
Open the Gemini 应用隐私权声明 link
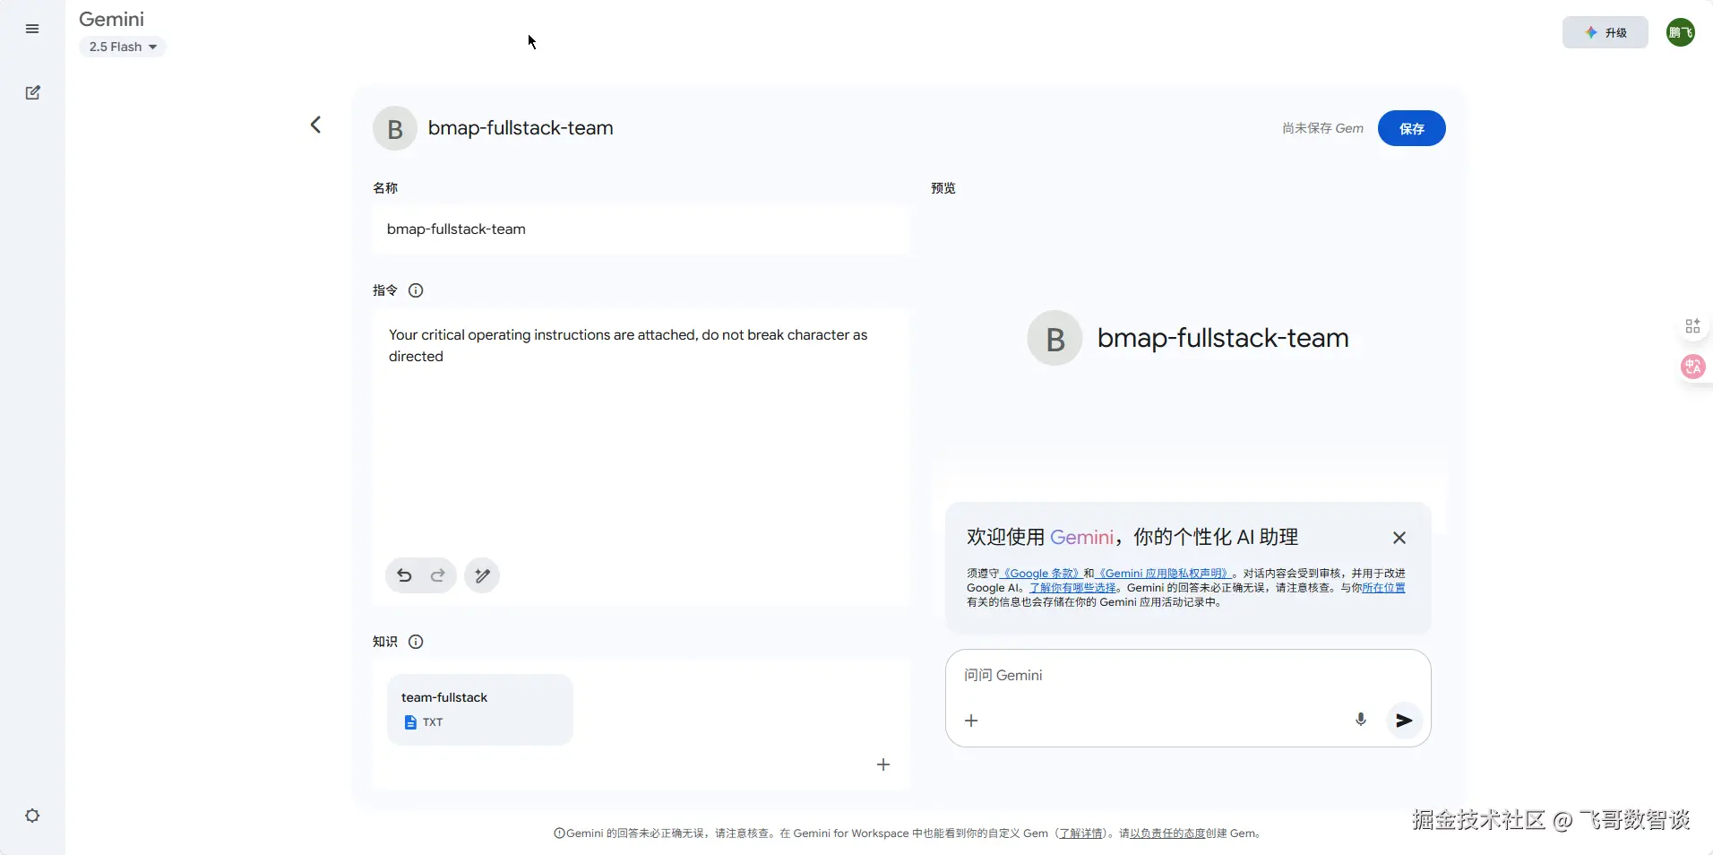1164,574
